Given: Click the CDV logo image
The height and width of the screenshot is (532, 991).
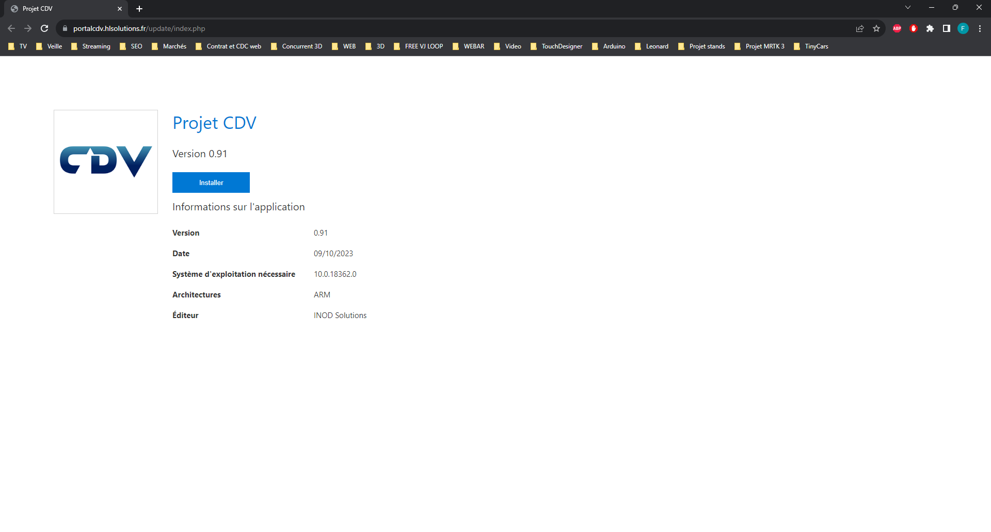Looking at the screenshot, I should [x=106, y=161].
